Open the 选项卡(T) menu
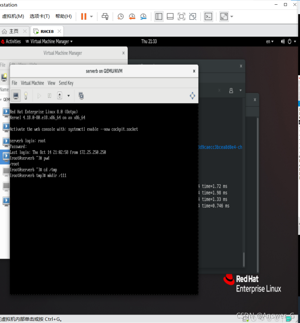The image size is (300, 323). pos(40,16)
